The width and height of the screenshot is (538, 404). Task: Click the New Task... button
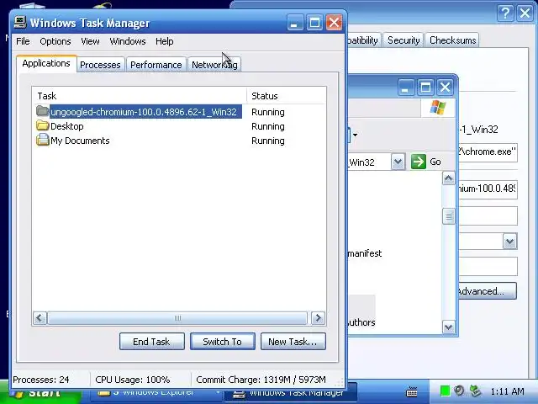click(293, 342)
